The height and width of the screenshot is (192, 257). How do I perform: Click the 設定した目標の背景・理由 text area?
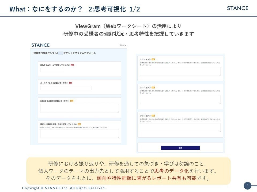[79, 134]
